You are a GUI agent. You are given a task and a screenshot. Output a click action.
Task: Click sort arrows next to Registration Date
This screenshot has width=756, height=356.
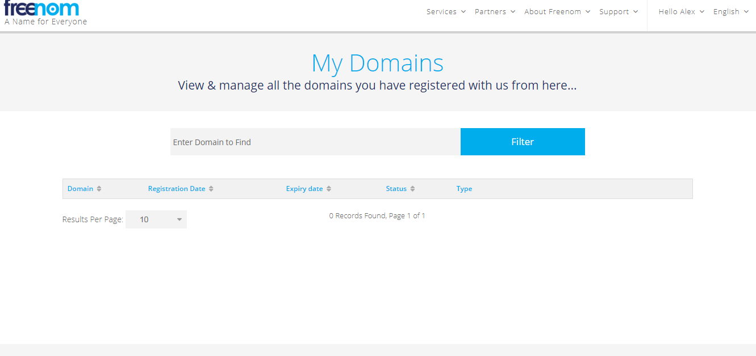(x=211, y=189)
